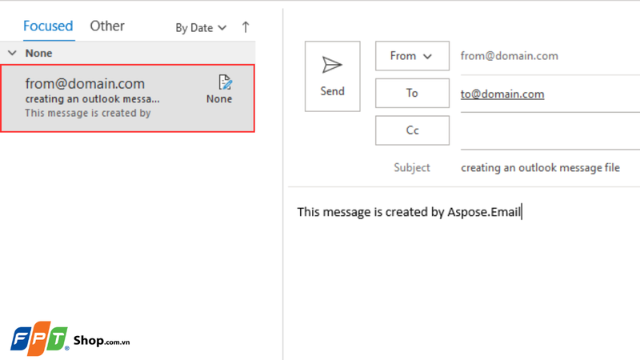Click the To recipients button
640x360 pixels.
pos(412,93)
